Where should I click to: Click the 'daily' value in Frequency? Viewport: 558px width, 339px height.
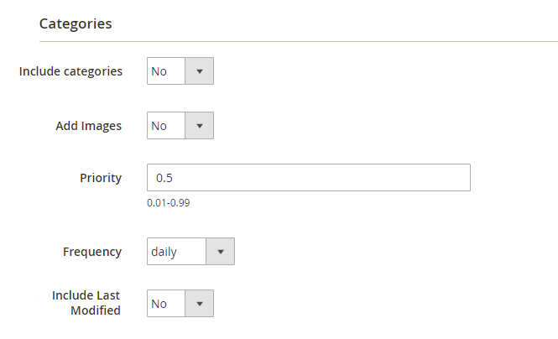click(x=164, y=252)
